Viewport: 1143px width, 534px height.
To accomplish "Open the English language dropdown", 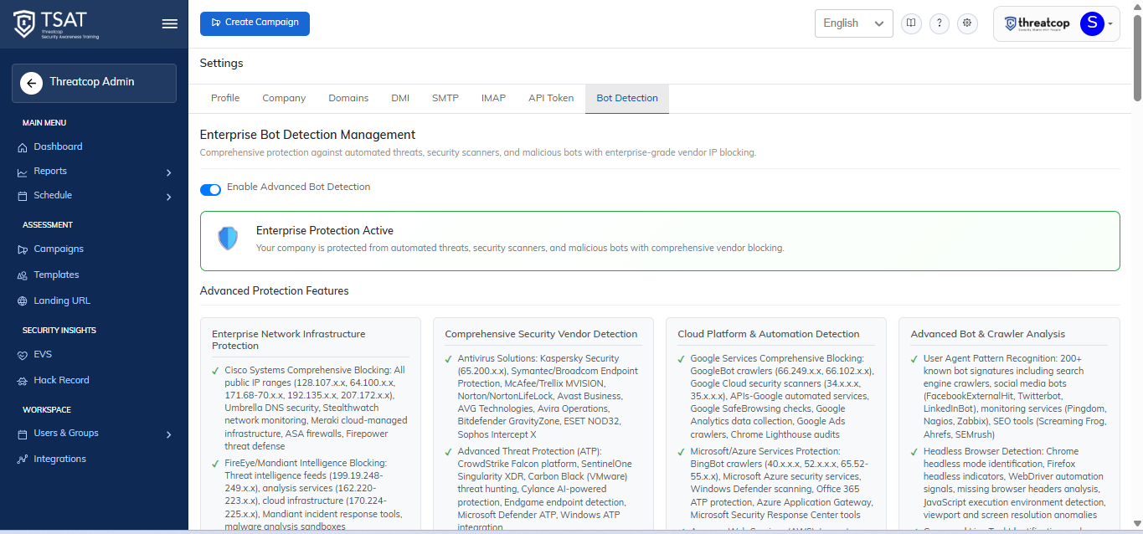I will (x=854, y=23).
